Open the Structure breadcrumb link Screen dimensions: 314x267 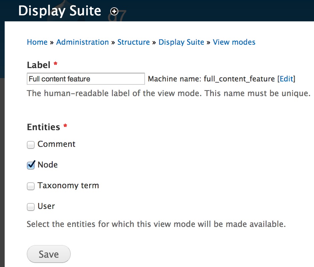coord(134,42)
